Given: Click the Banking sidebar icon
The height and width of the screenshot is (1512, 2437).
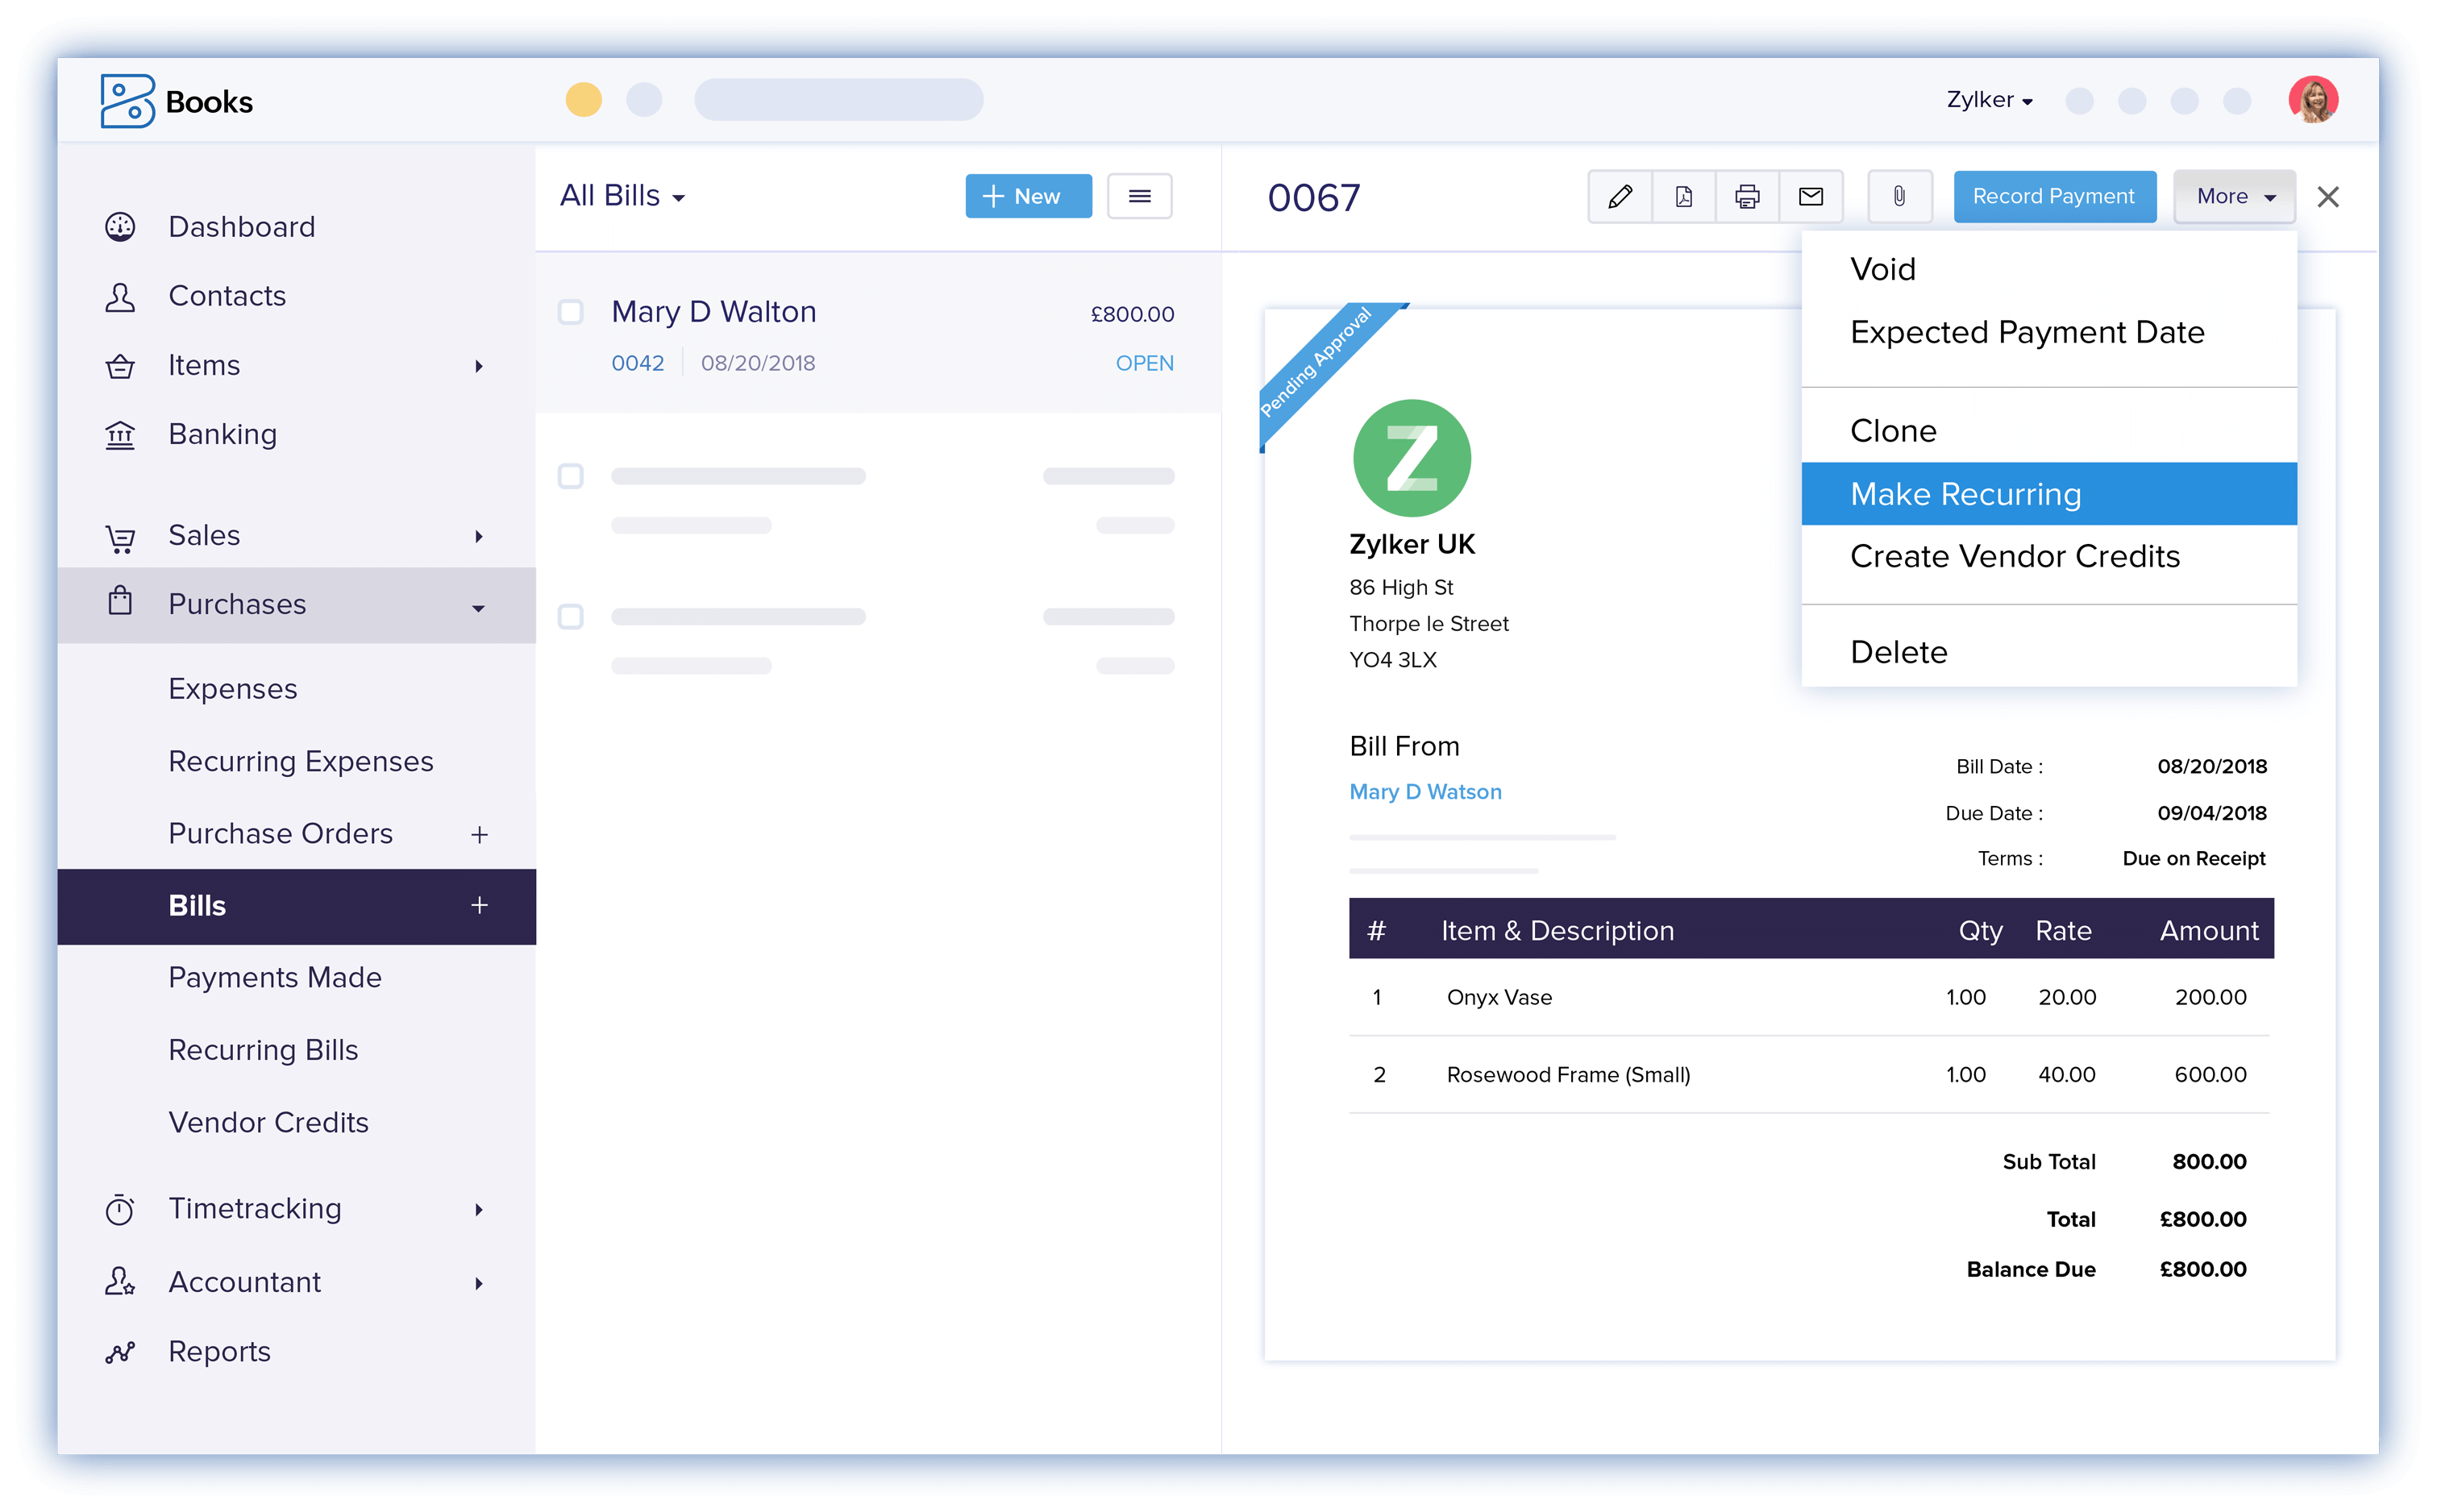Looking at the screenshot, I should pos(122,434).
